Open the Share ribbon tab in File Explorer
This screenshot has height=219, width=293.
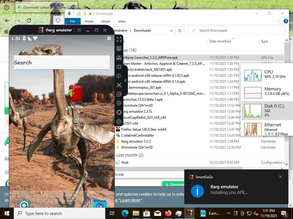[x=106, y=21]
